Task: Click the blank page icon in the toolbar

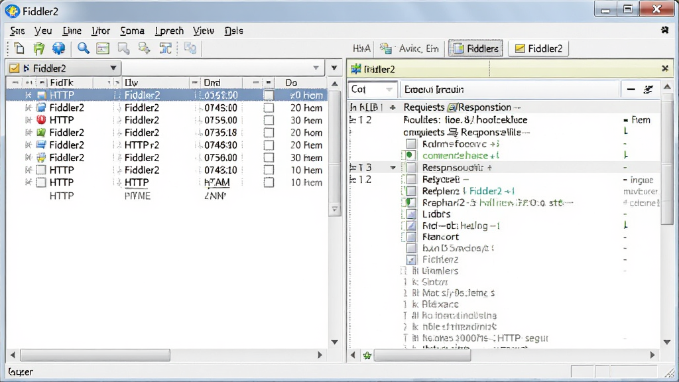Action: [19, 48]
